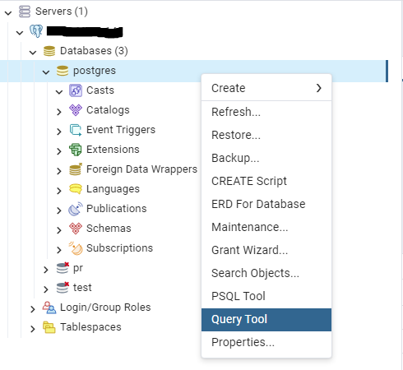Choose Backup... from context menu
The image size is (403, 370).
pos(266,158)
